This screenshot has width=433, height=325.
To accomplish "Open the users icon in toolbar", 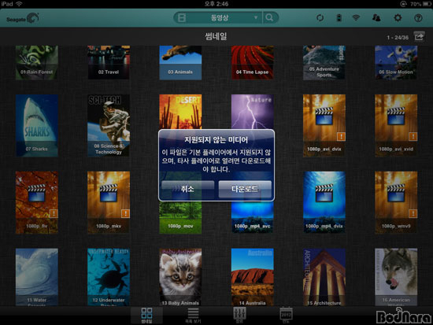I will pos(376,18).
